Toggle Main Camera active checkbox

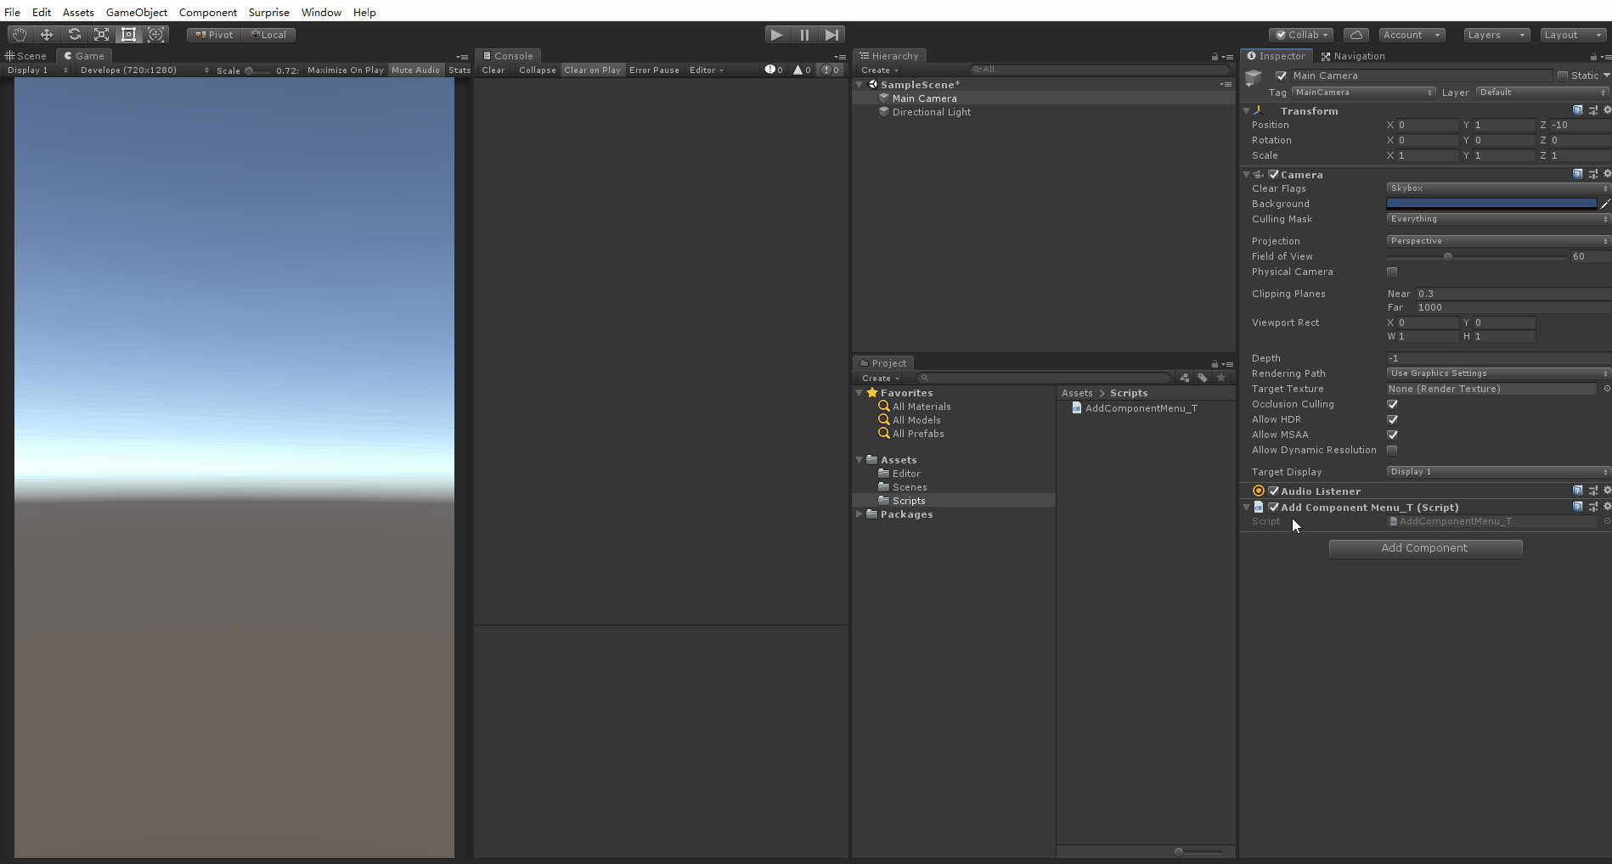click(x=1282, y=76)
